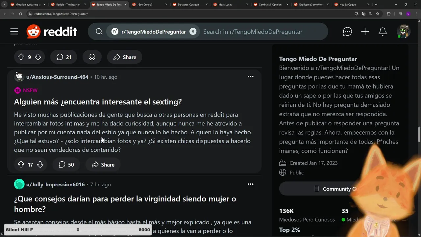Viewport: 421px width, 237px height.
Task: Go to Reddit home via logo
Action: point(52,32)
